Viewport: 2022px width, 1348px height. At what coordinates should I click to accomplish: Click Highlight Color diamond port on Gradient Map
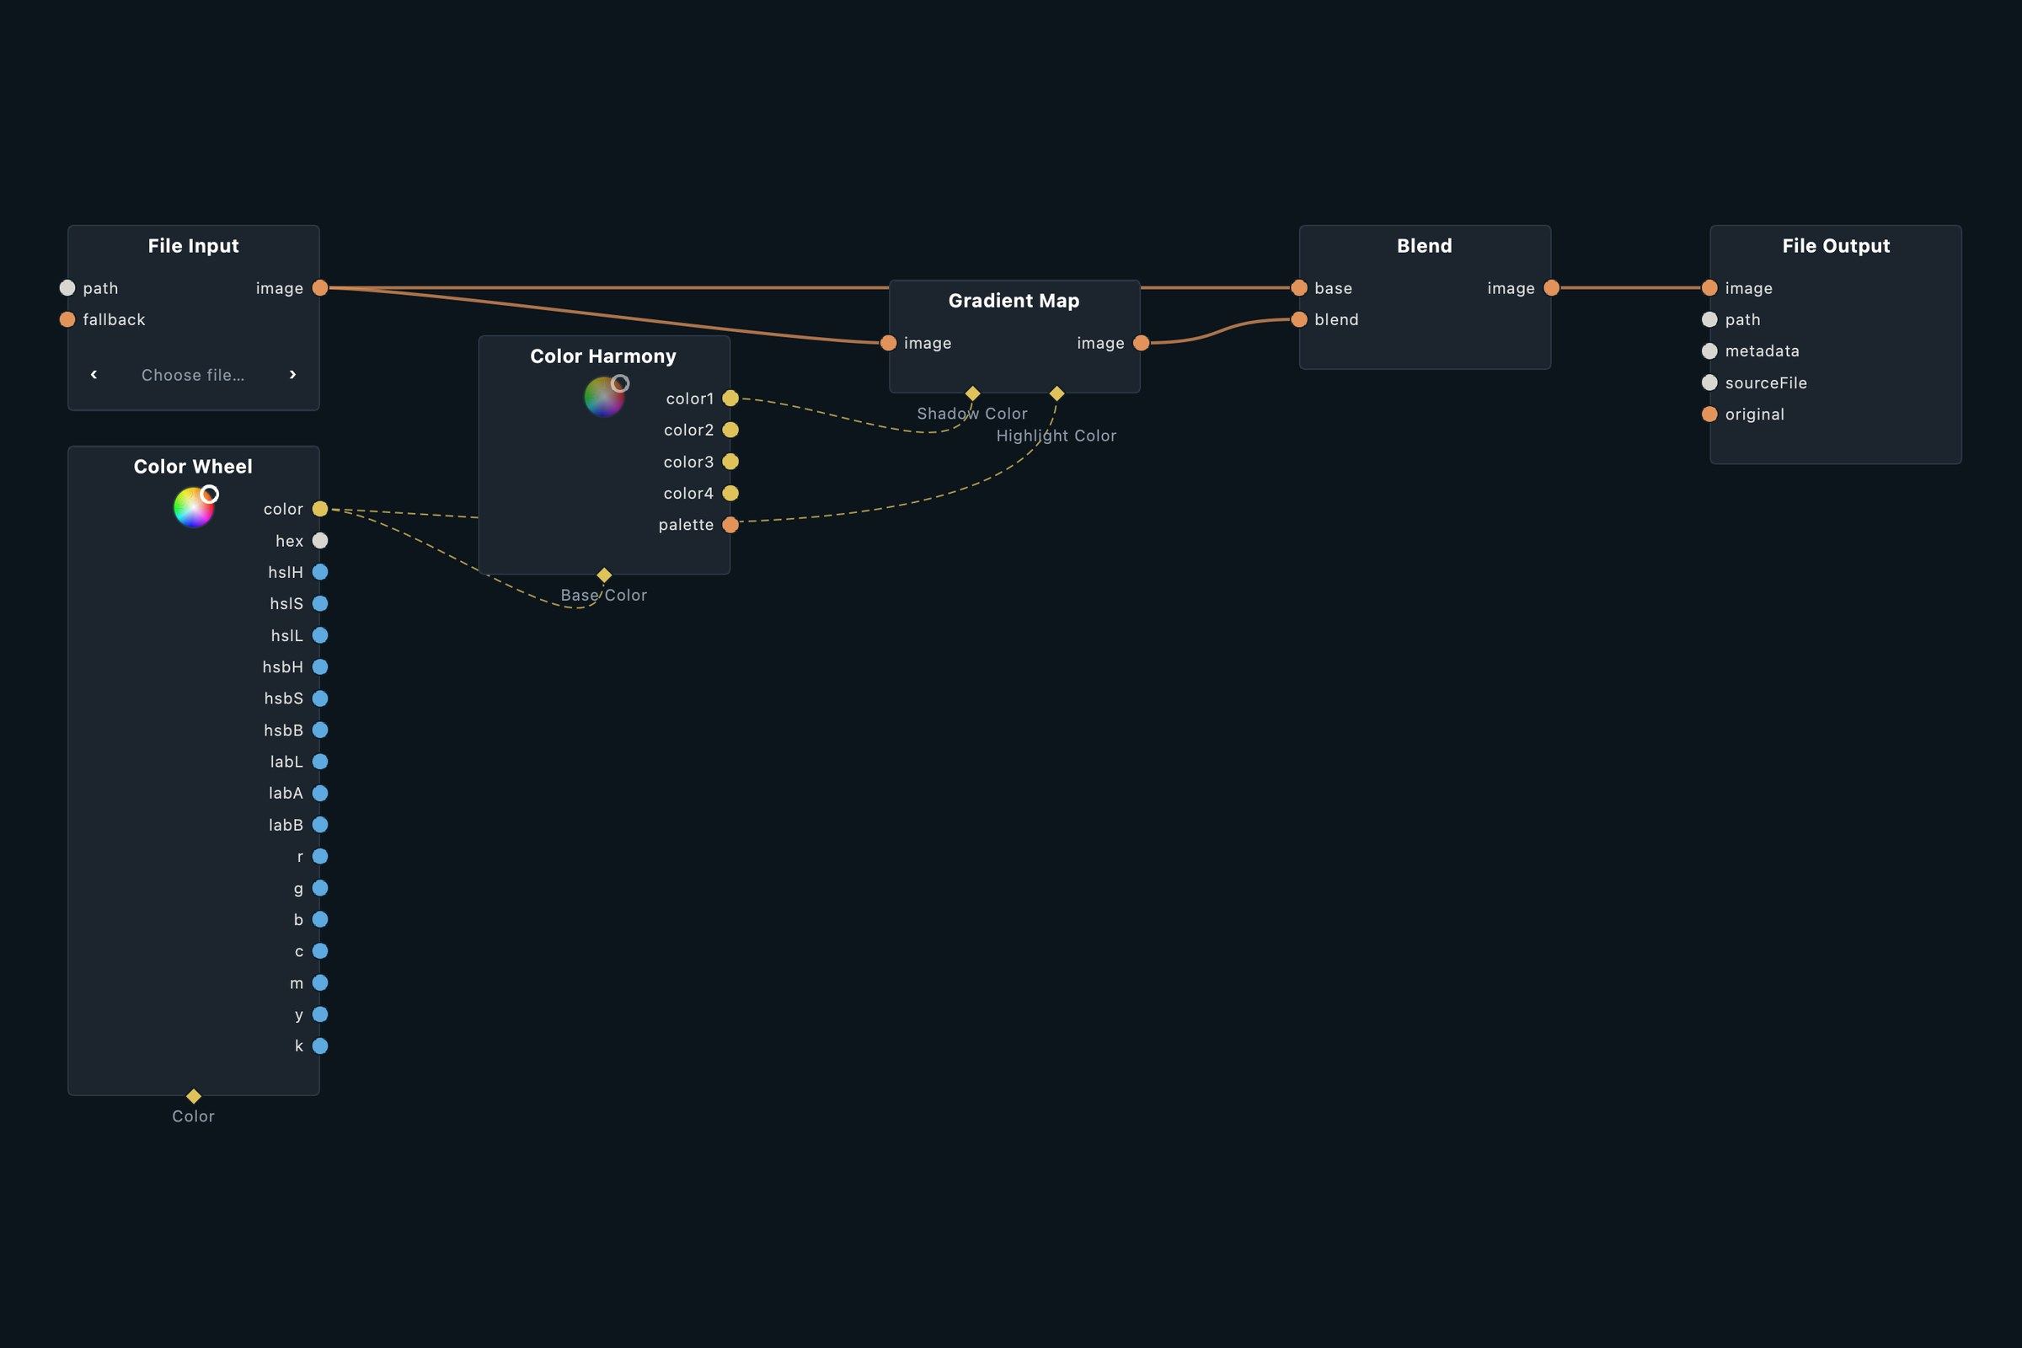[1056, 393]
